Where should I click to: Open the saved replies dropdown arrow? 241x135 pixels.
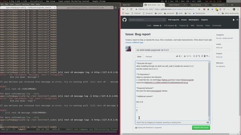click(x=208, y=56)
